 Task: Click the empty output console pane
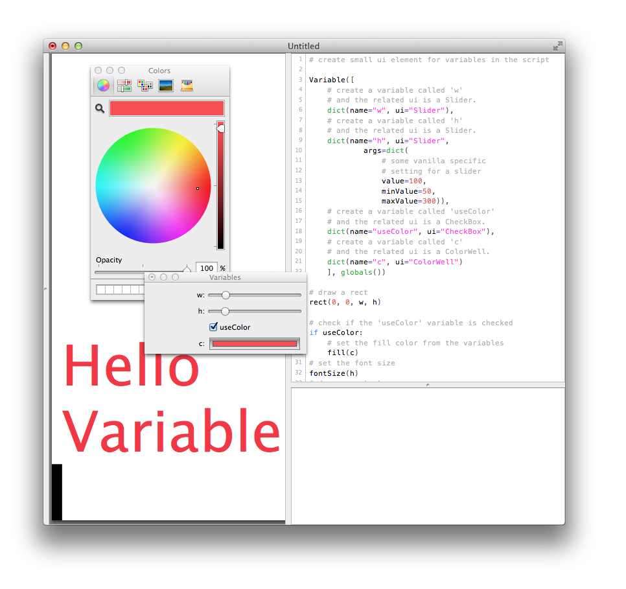[x=428, y=456]
